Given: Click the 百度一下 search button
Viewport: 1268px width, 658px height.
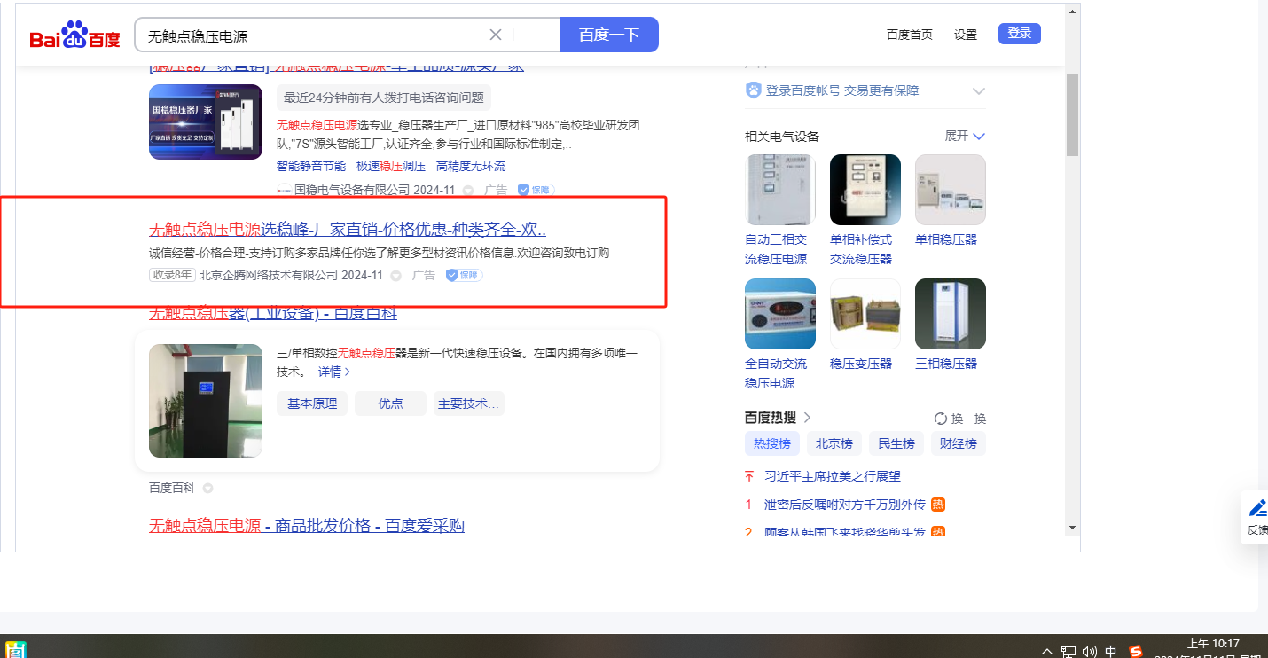Looking at the screenshot, I should tap(609, 35).
